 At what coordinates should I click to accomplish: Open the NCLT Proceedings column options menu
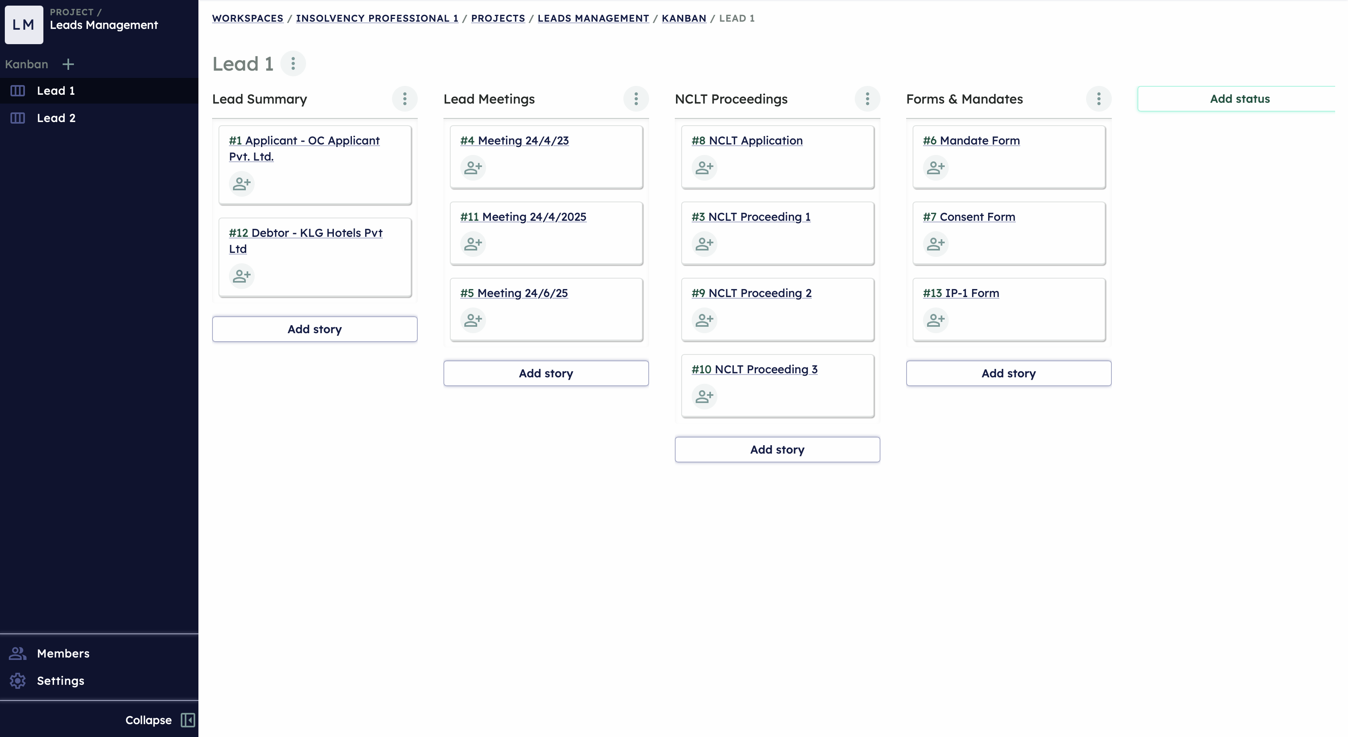(867, 99)
